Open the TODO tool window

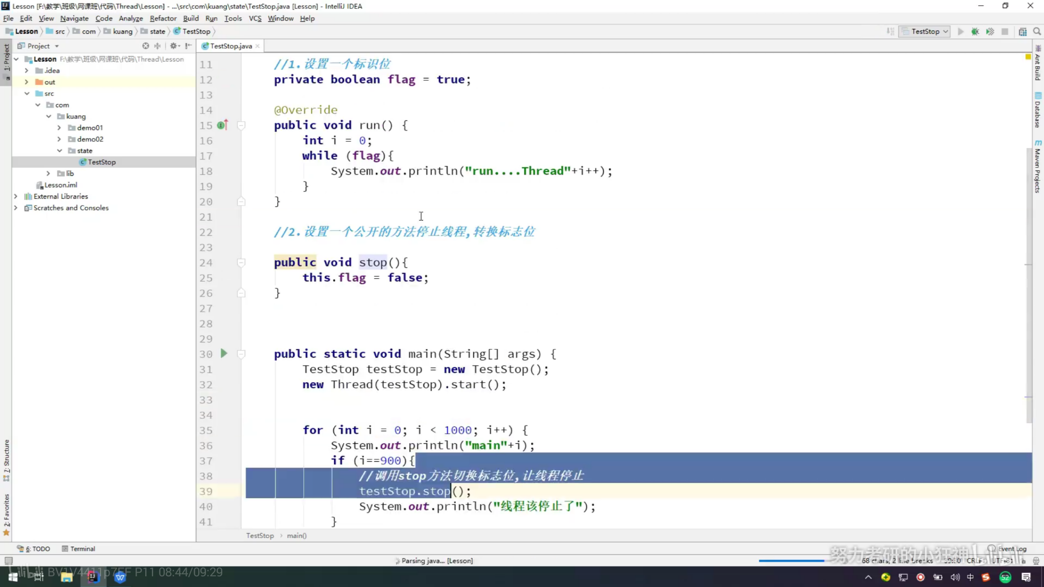[34, 549]
